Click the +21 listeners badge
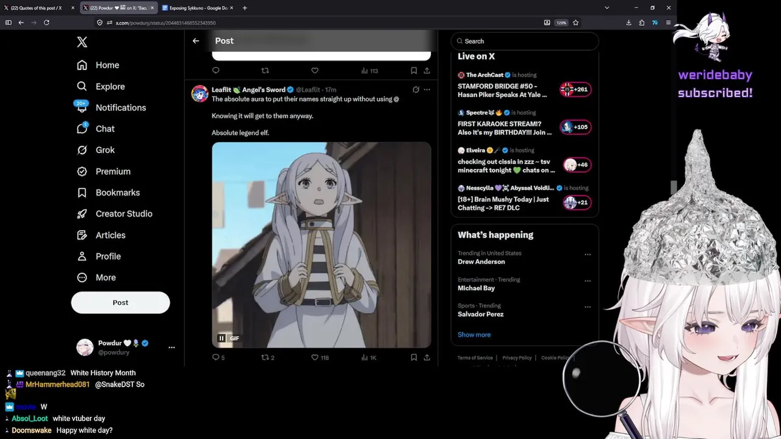This screenshot has height=439, width=781. 577,202
